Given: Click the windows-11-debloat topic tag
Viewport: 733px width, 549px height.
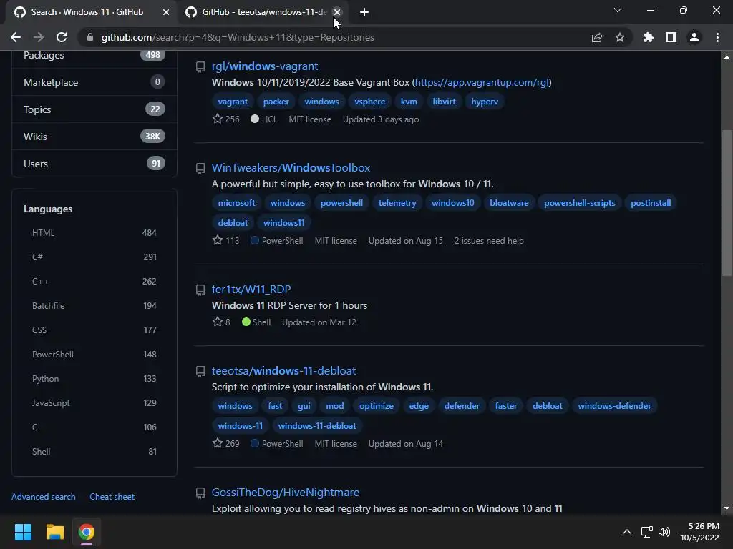Looking at the screenshot, I should tap(317, 426).
